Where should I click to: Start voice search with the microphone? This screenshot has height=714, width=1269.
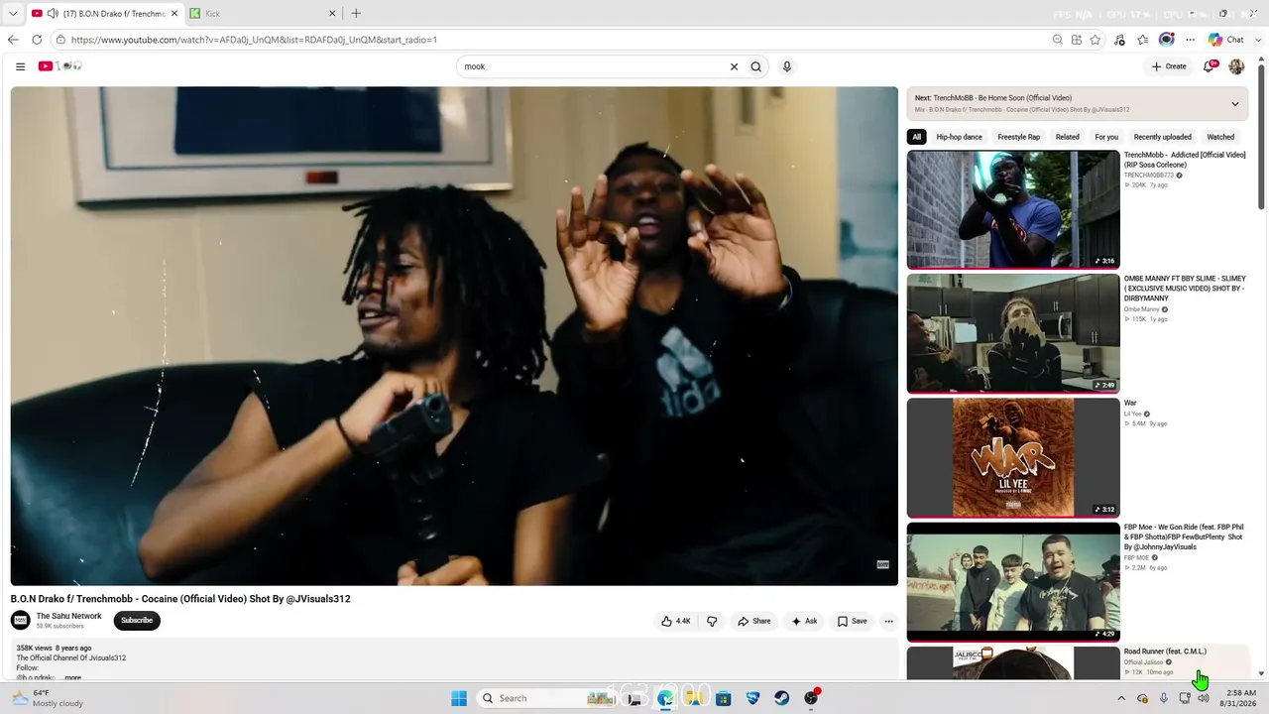tap(787, 66)
